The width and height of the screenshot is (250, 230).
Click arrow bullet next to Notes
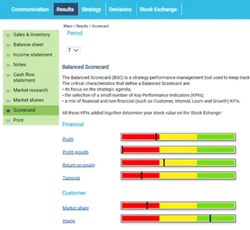pyautogui.click(x=8, y=65)
